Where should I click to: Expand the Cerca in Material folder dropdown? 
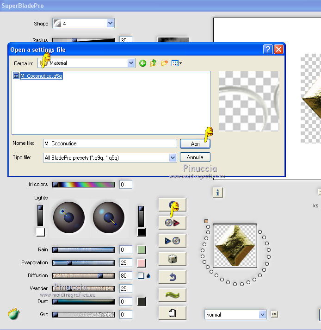click(x=131, y=63)
